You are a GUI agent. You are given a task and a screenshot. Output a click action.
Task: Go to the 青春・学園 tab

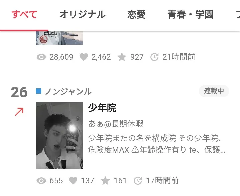pyautogui.click(x=190, y=15)
